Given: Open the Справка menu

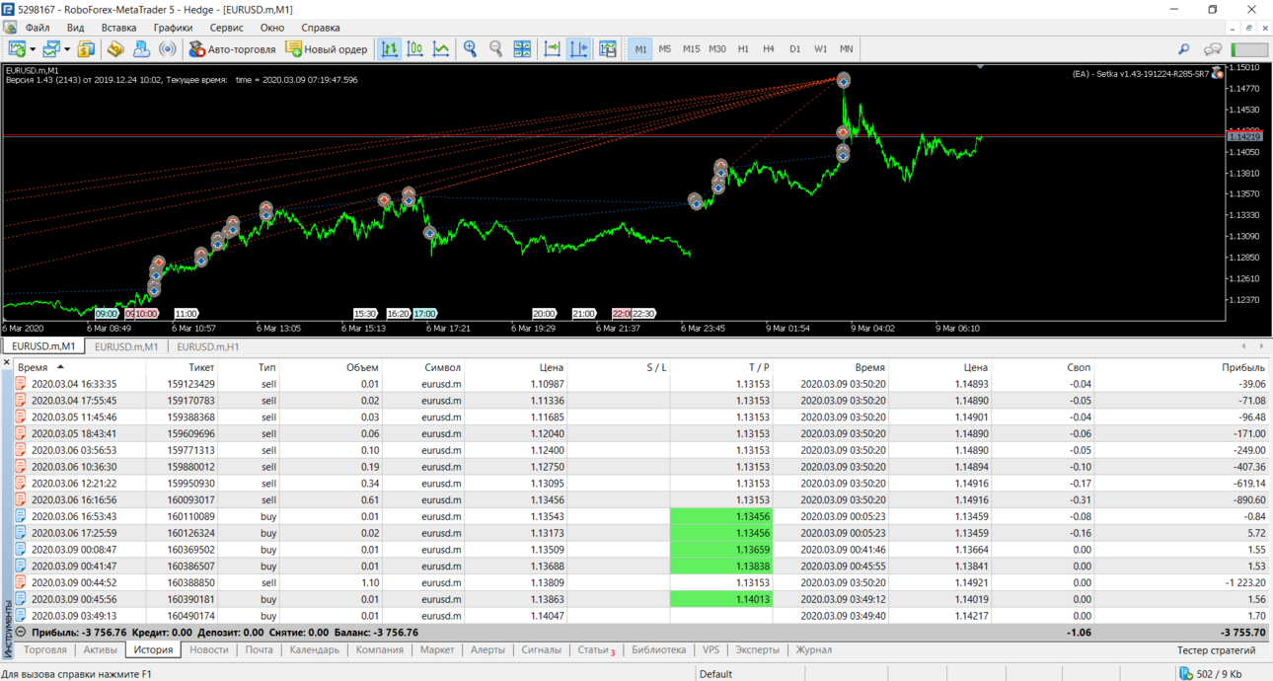Looking at the screenshot, I should point(321,28).
